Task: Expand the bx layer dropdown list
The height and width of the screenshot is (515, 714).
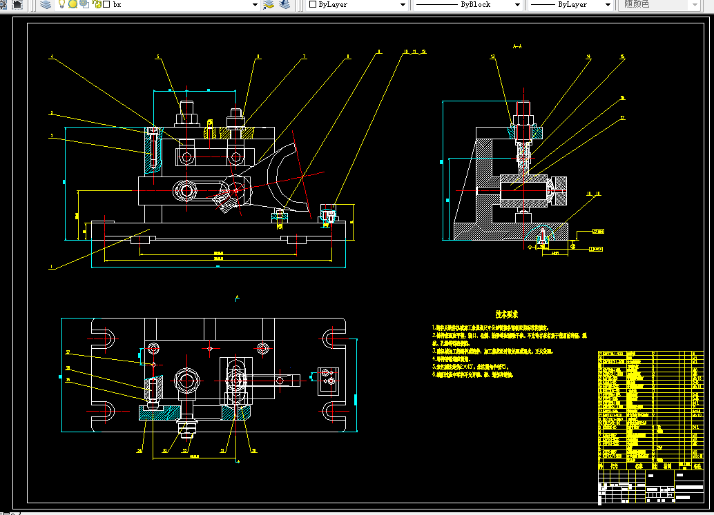Action: point(255,5)
